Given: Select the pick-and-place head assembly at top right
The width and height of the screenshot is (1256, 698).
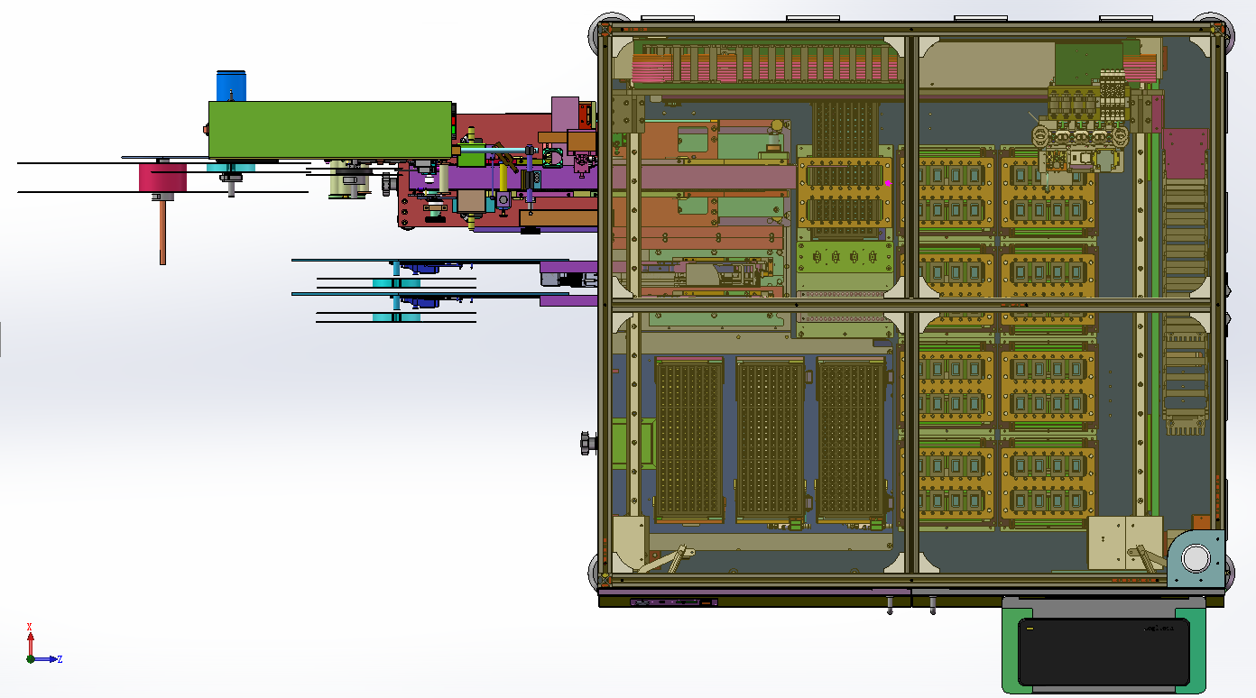Looking at the screenshot, I should click(1079, 135).
